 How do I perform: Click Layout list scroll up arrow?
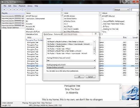(94, 42)
